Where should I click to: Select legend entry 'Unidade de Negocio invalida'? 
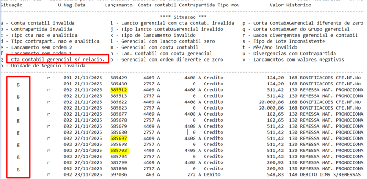point(48,66)
